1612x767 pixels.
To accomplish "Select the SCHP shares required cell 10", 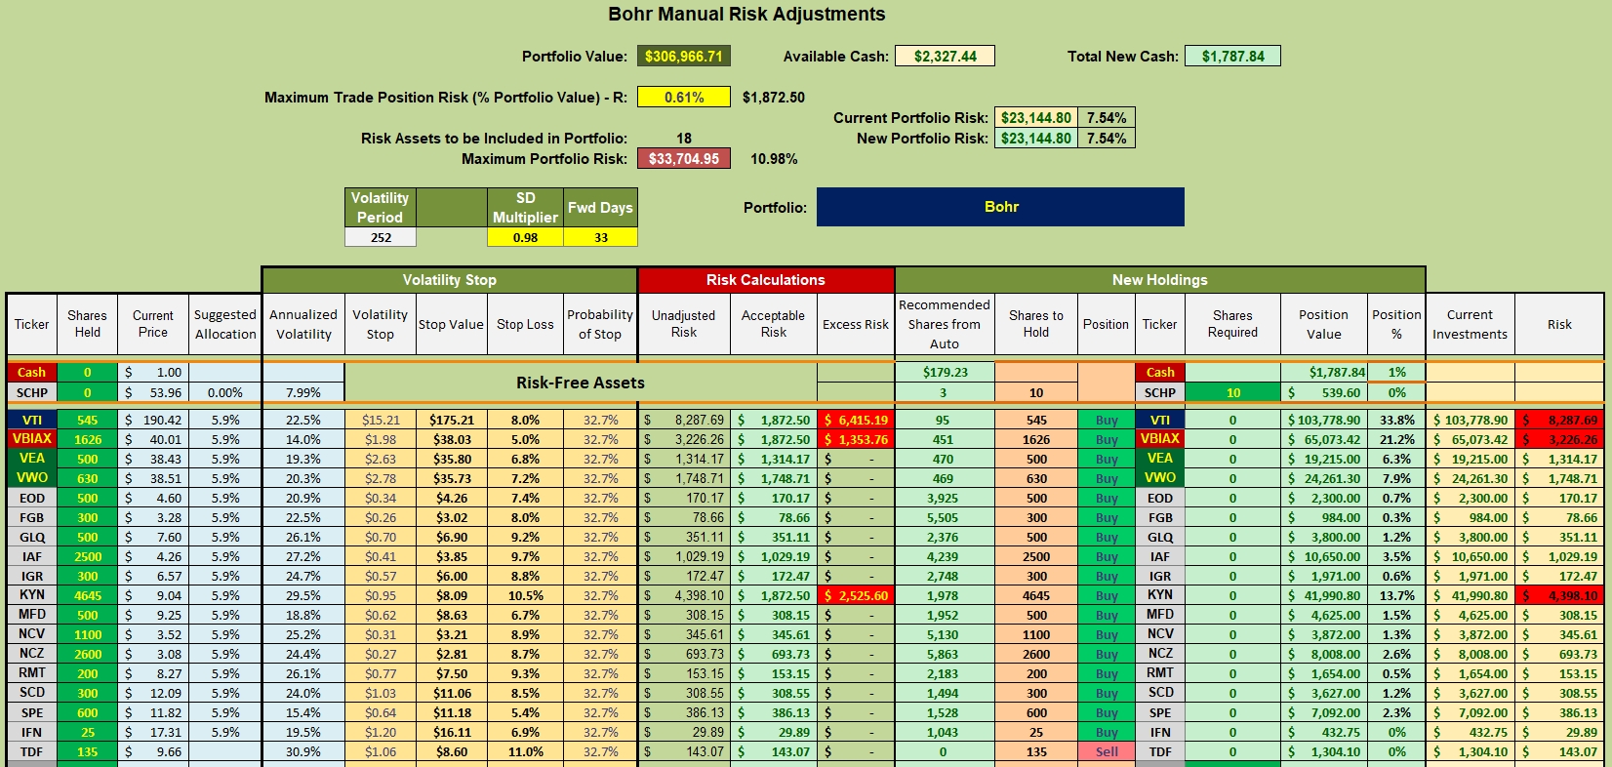I will 1232,392.
